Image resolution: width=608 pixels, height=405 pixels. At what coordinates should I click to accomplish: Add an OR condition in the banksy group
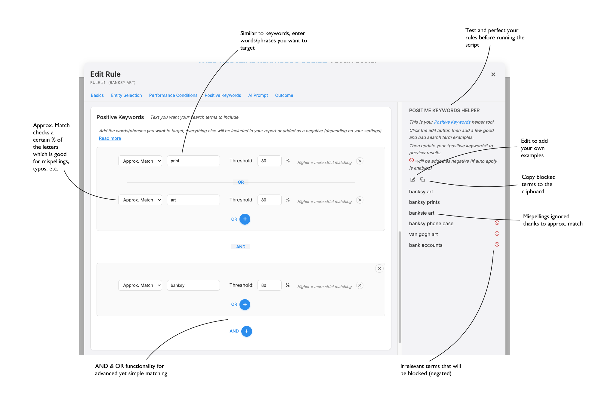coord(245,304)
